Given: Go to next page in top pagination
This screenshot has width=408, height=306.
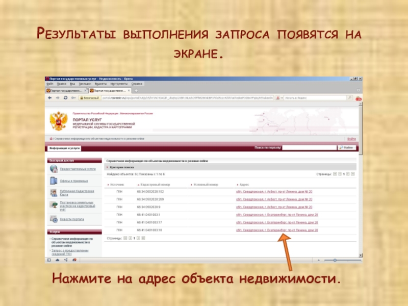Looking at the screenshot, I should [x=348, y=174].
